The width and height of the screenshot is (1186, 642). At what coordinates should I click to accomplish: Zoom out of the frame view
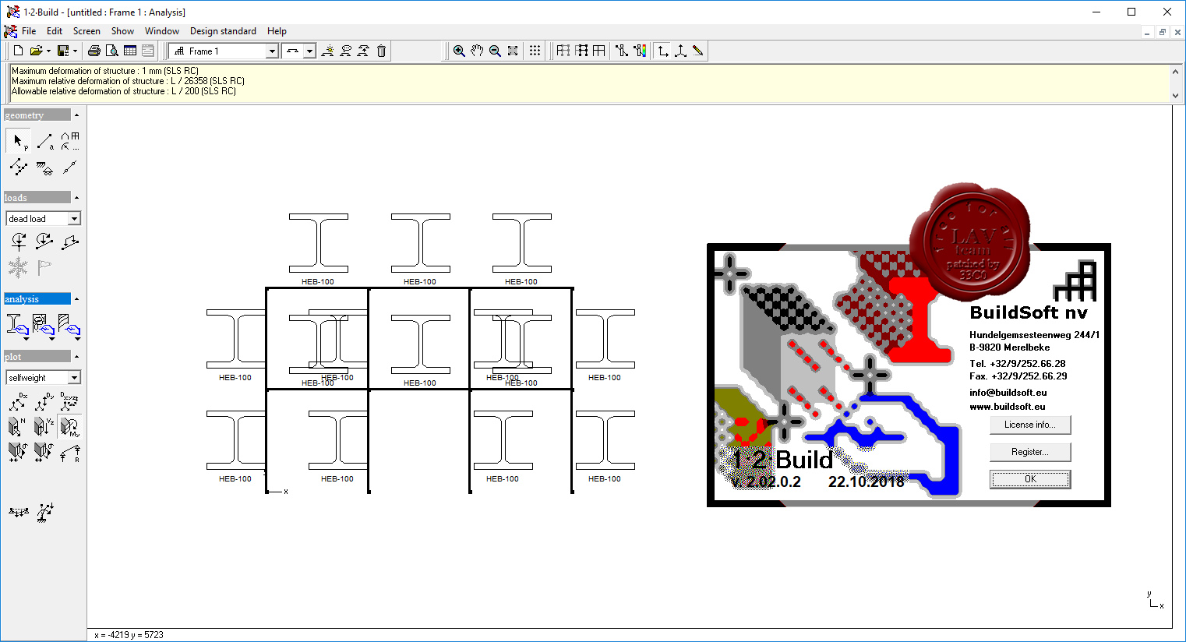495,51
